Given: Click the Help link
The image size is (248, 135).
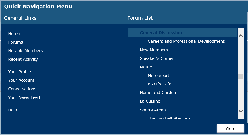Looking at the screenshot, I should (x=13, y=110).
